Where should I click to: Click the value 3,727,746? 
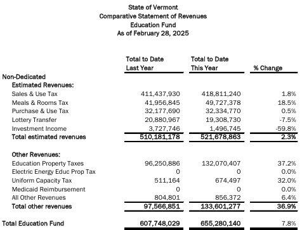pos(164,128)
